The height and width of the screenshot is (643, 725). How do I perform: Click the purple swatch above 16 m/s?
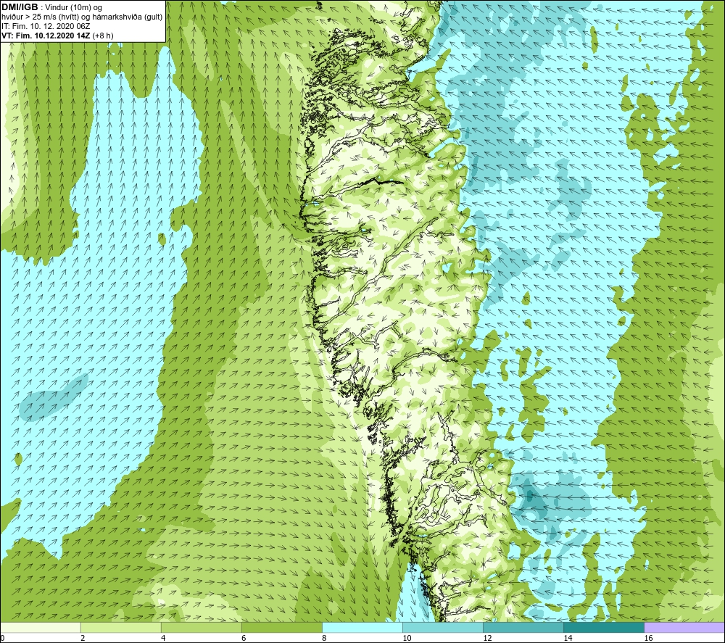[685, 628]
